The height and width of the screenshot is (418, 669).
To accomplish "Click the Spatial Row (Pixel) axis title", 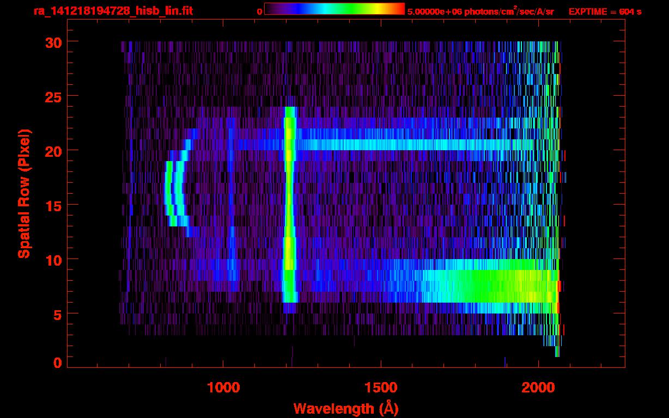I will tap(24, 194).
